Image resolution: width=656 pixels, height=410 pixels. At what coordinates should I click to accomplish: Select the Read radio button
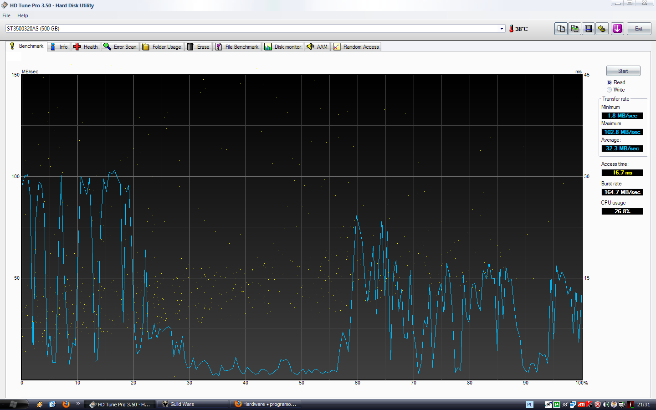point(609,82)
